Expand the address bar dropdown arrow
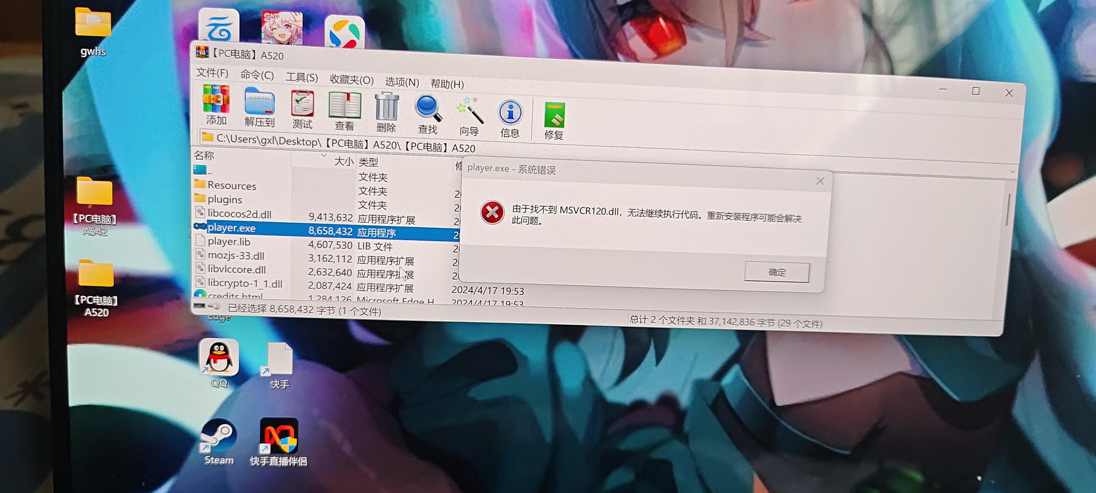The height and width of the screenshot is (493, 1096). (1012, 172)
